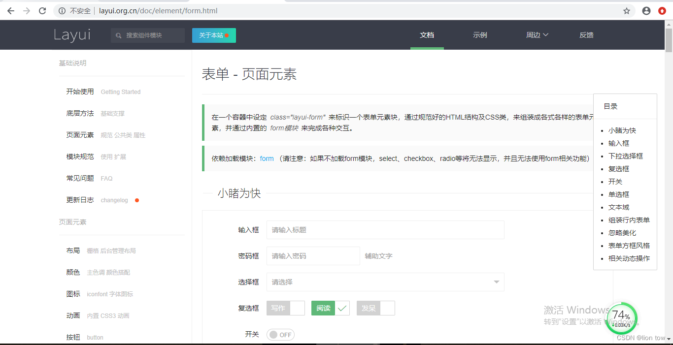Bookmark this page using the star icon

(626, 10)
